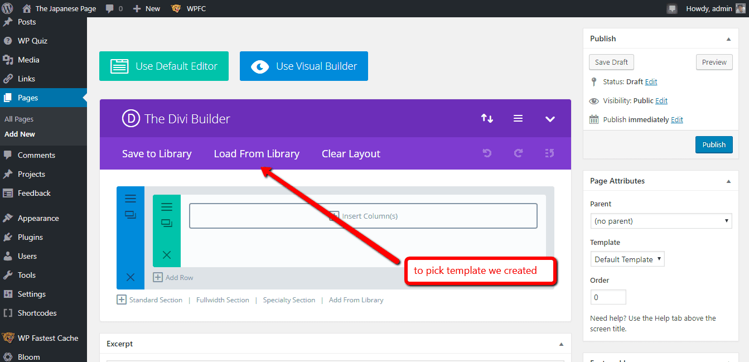Open Appearance sidebar menu
Viewport: 749px width, 362px height.
click(38, 218)
